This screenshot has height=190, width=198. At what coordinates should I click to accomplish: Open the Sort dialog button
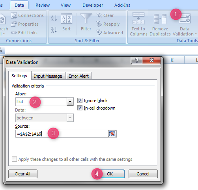pos(66,22)
